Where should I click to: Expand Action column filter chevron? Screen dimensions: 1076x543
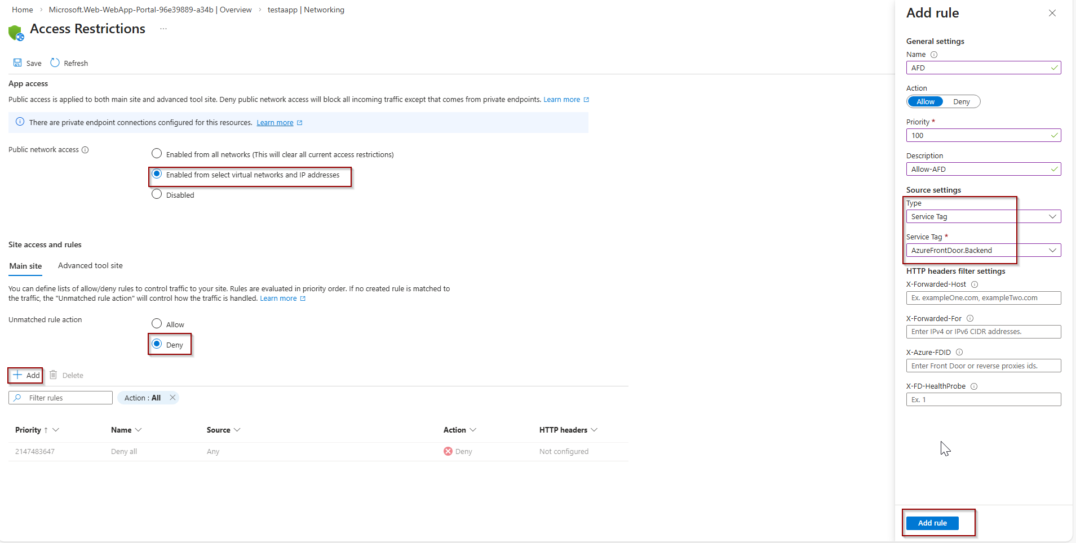pos(473,430)
